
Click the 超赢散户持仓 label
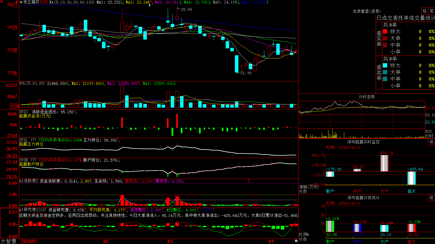(31, 164)
